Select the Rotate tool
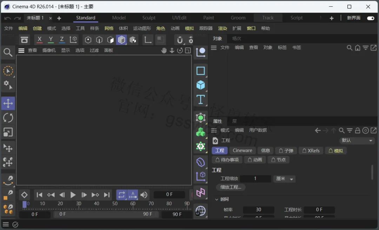 point(8,118)
